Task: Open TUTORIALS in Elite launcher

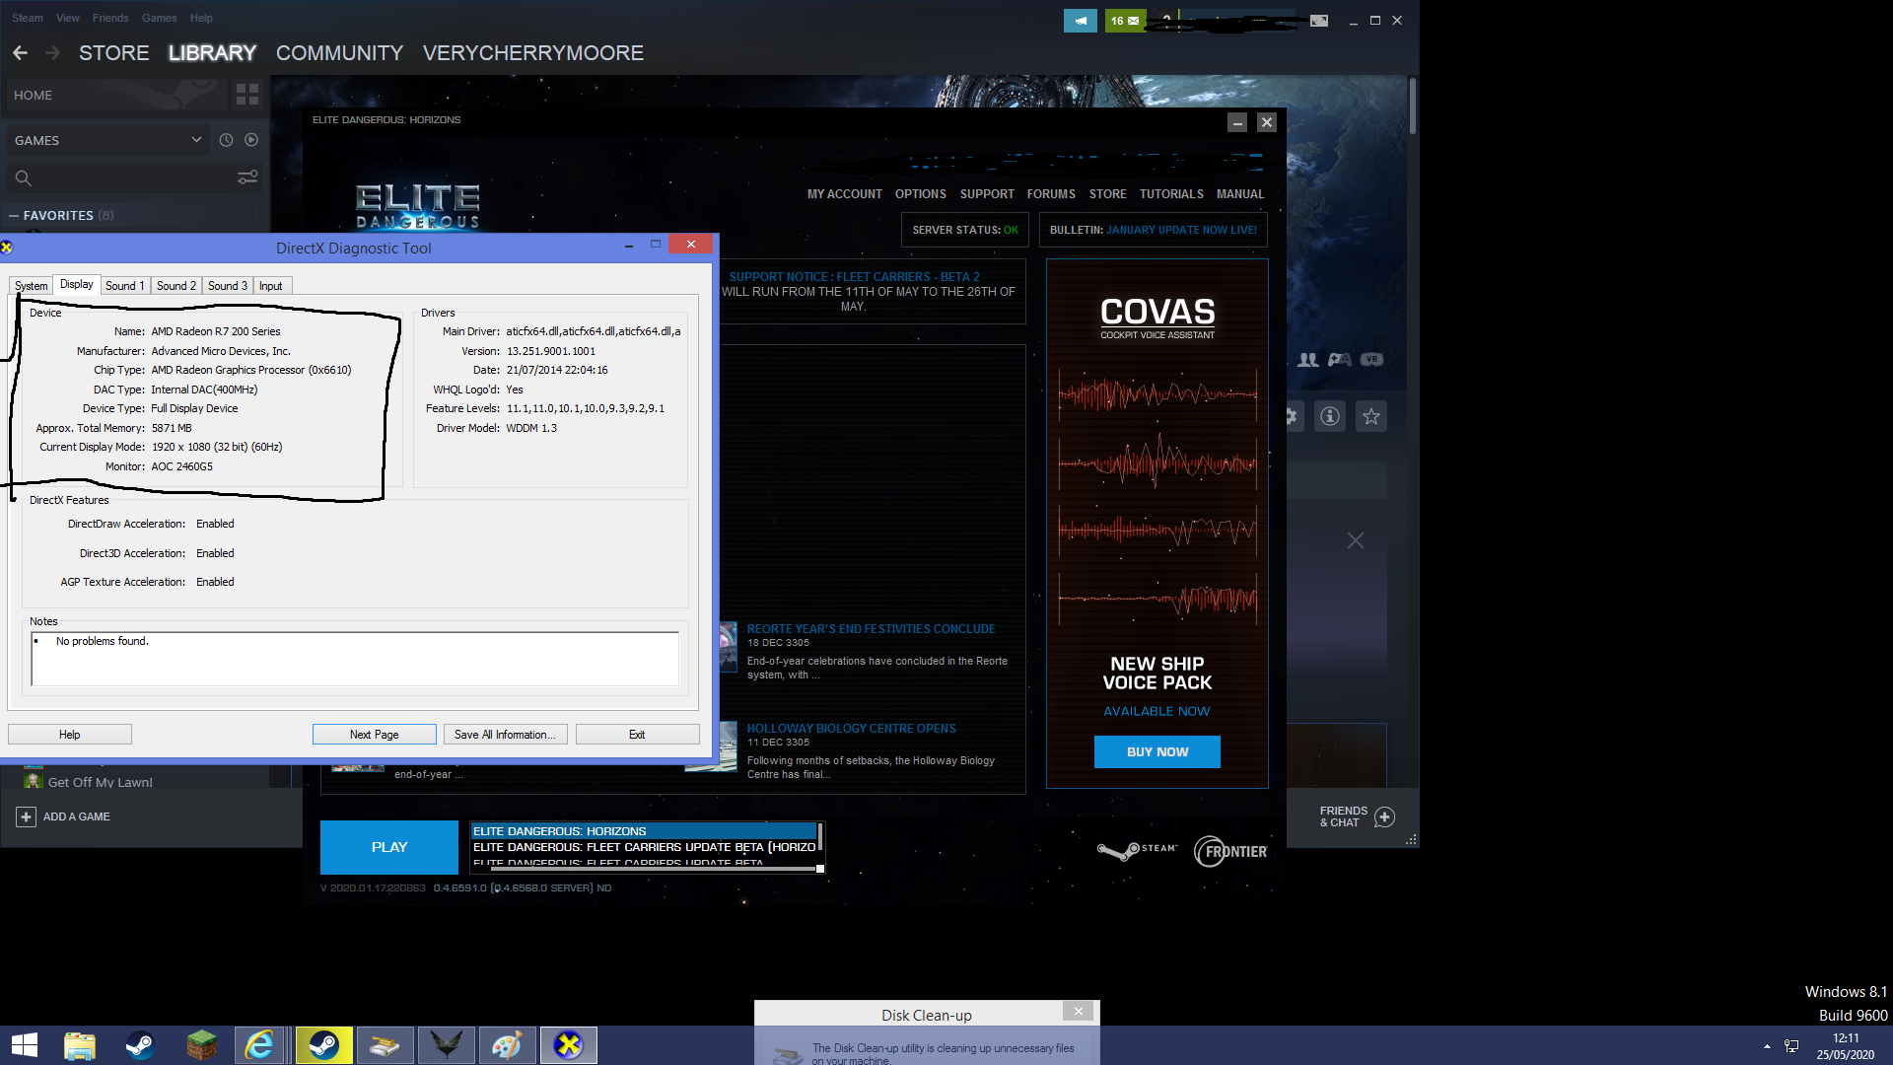Action: 1171,194
